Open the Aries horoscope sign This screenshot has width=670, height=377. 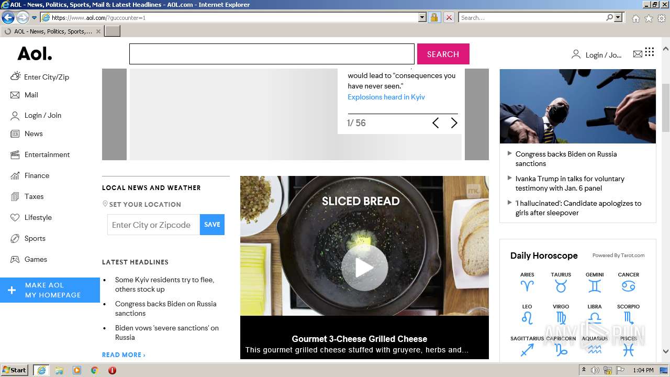click(x=527, y=282)
